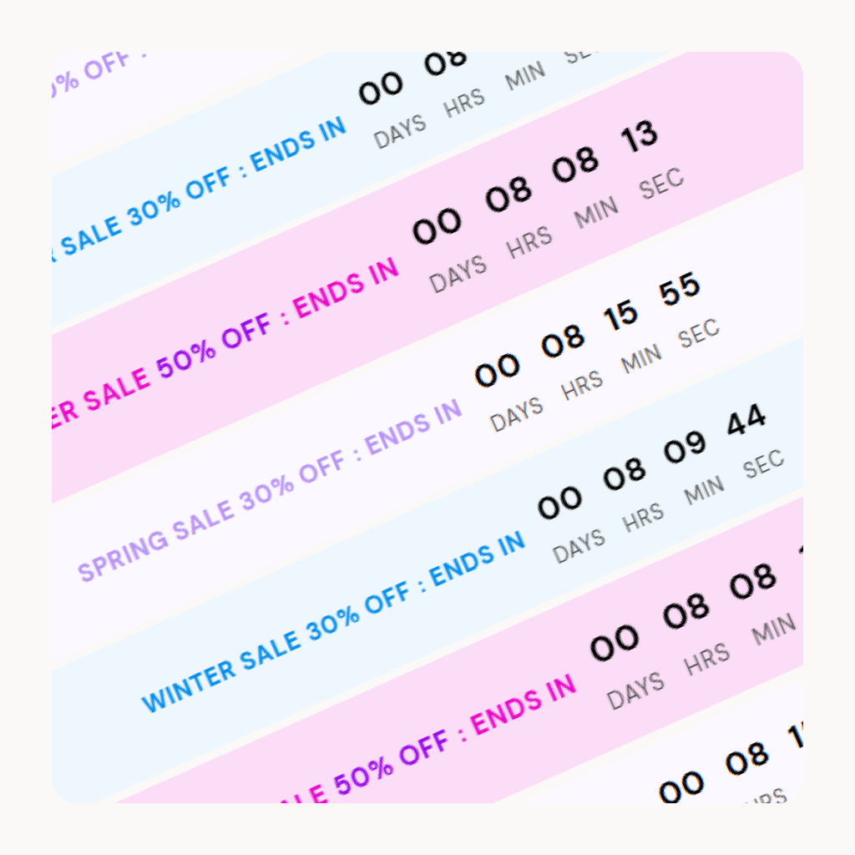The width and height of the screenshot is (855, 855).
Task: Select the SEC label in the Spring Sale banner
Action: click(699, 333)
